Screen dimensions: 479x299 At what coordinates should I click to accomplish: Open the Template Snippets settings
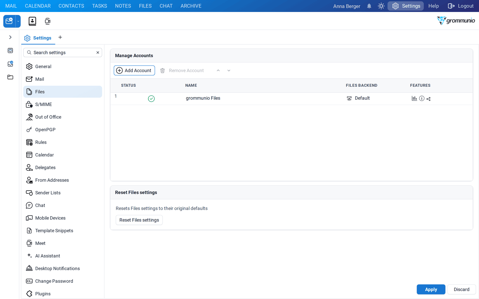pos(63,231)
